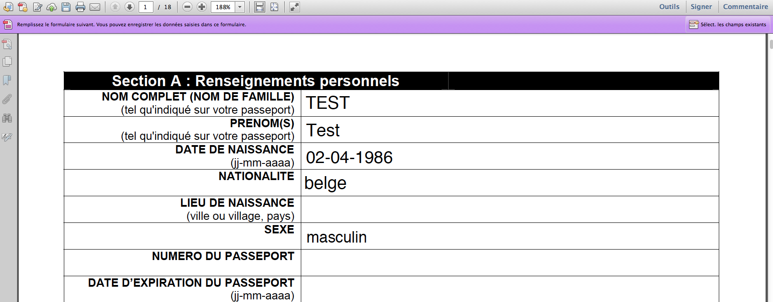The height and width of the screenshot is (302, 773).
Task: Toggle read mode with the arrows icon
Action: click(x=295, y=7)
